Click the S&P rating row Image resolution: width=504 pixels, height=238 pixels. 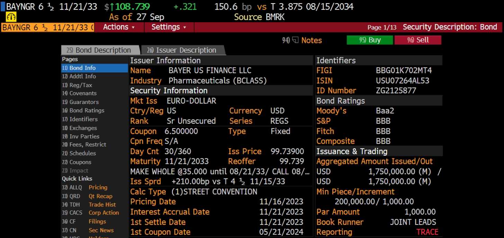click(x=379, y=121)
